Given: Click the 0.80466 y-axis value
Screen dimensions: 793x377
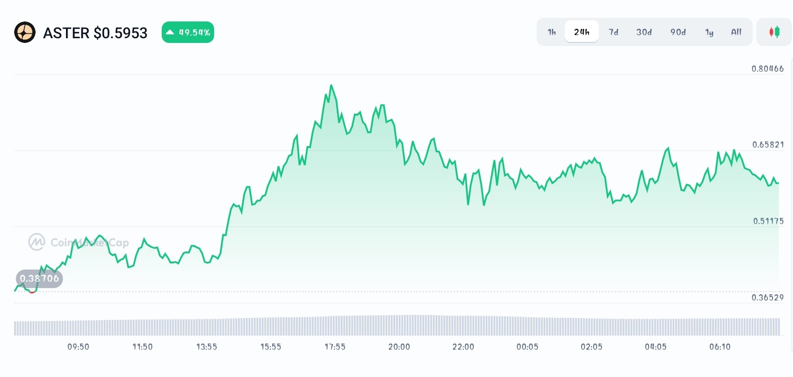Looking at the screenshot, I should tap(768, 69).
